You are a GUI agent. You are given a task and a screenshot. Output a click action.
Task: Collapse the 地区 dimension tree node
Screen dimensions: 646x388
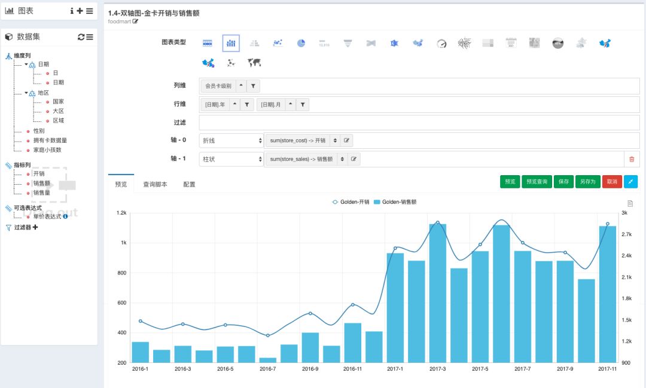pos(25,93)
